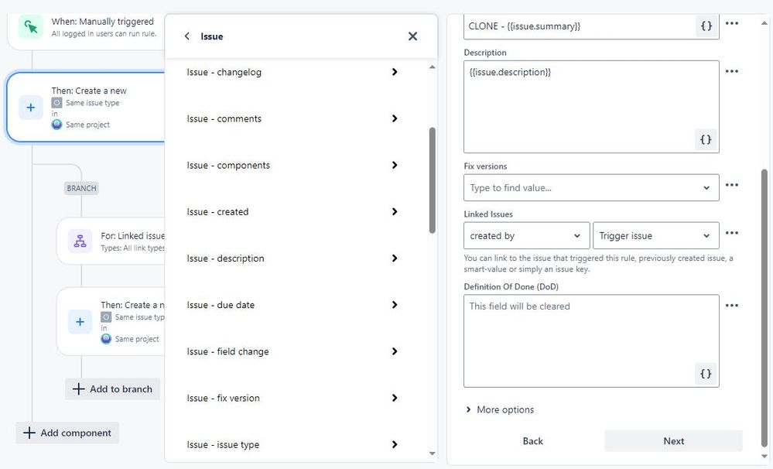Open smart values braces for Definition Of Done
This screenshot has height=469, width=773.
tap(706, 374)
